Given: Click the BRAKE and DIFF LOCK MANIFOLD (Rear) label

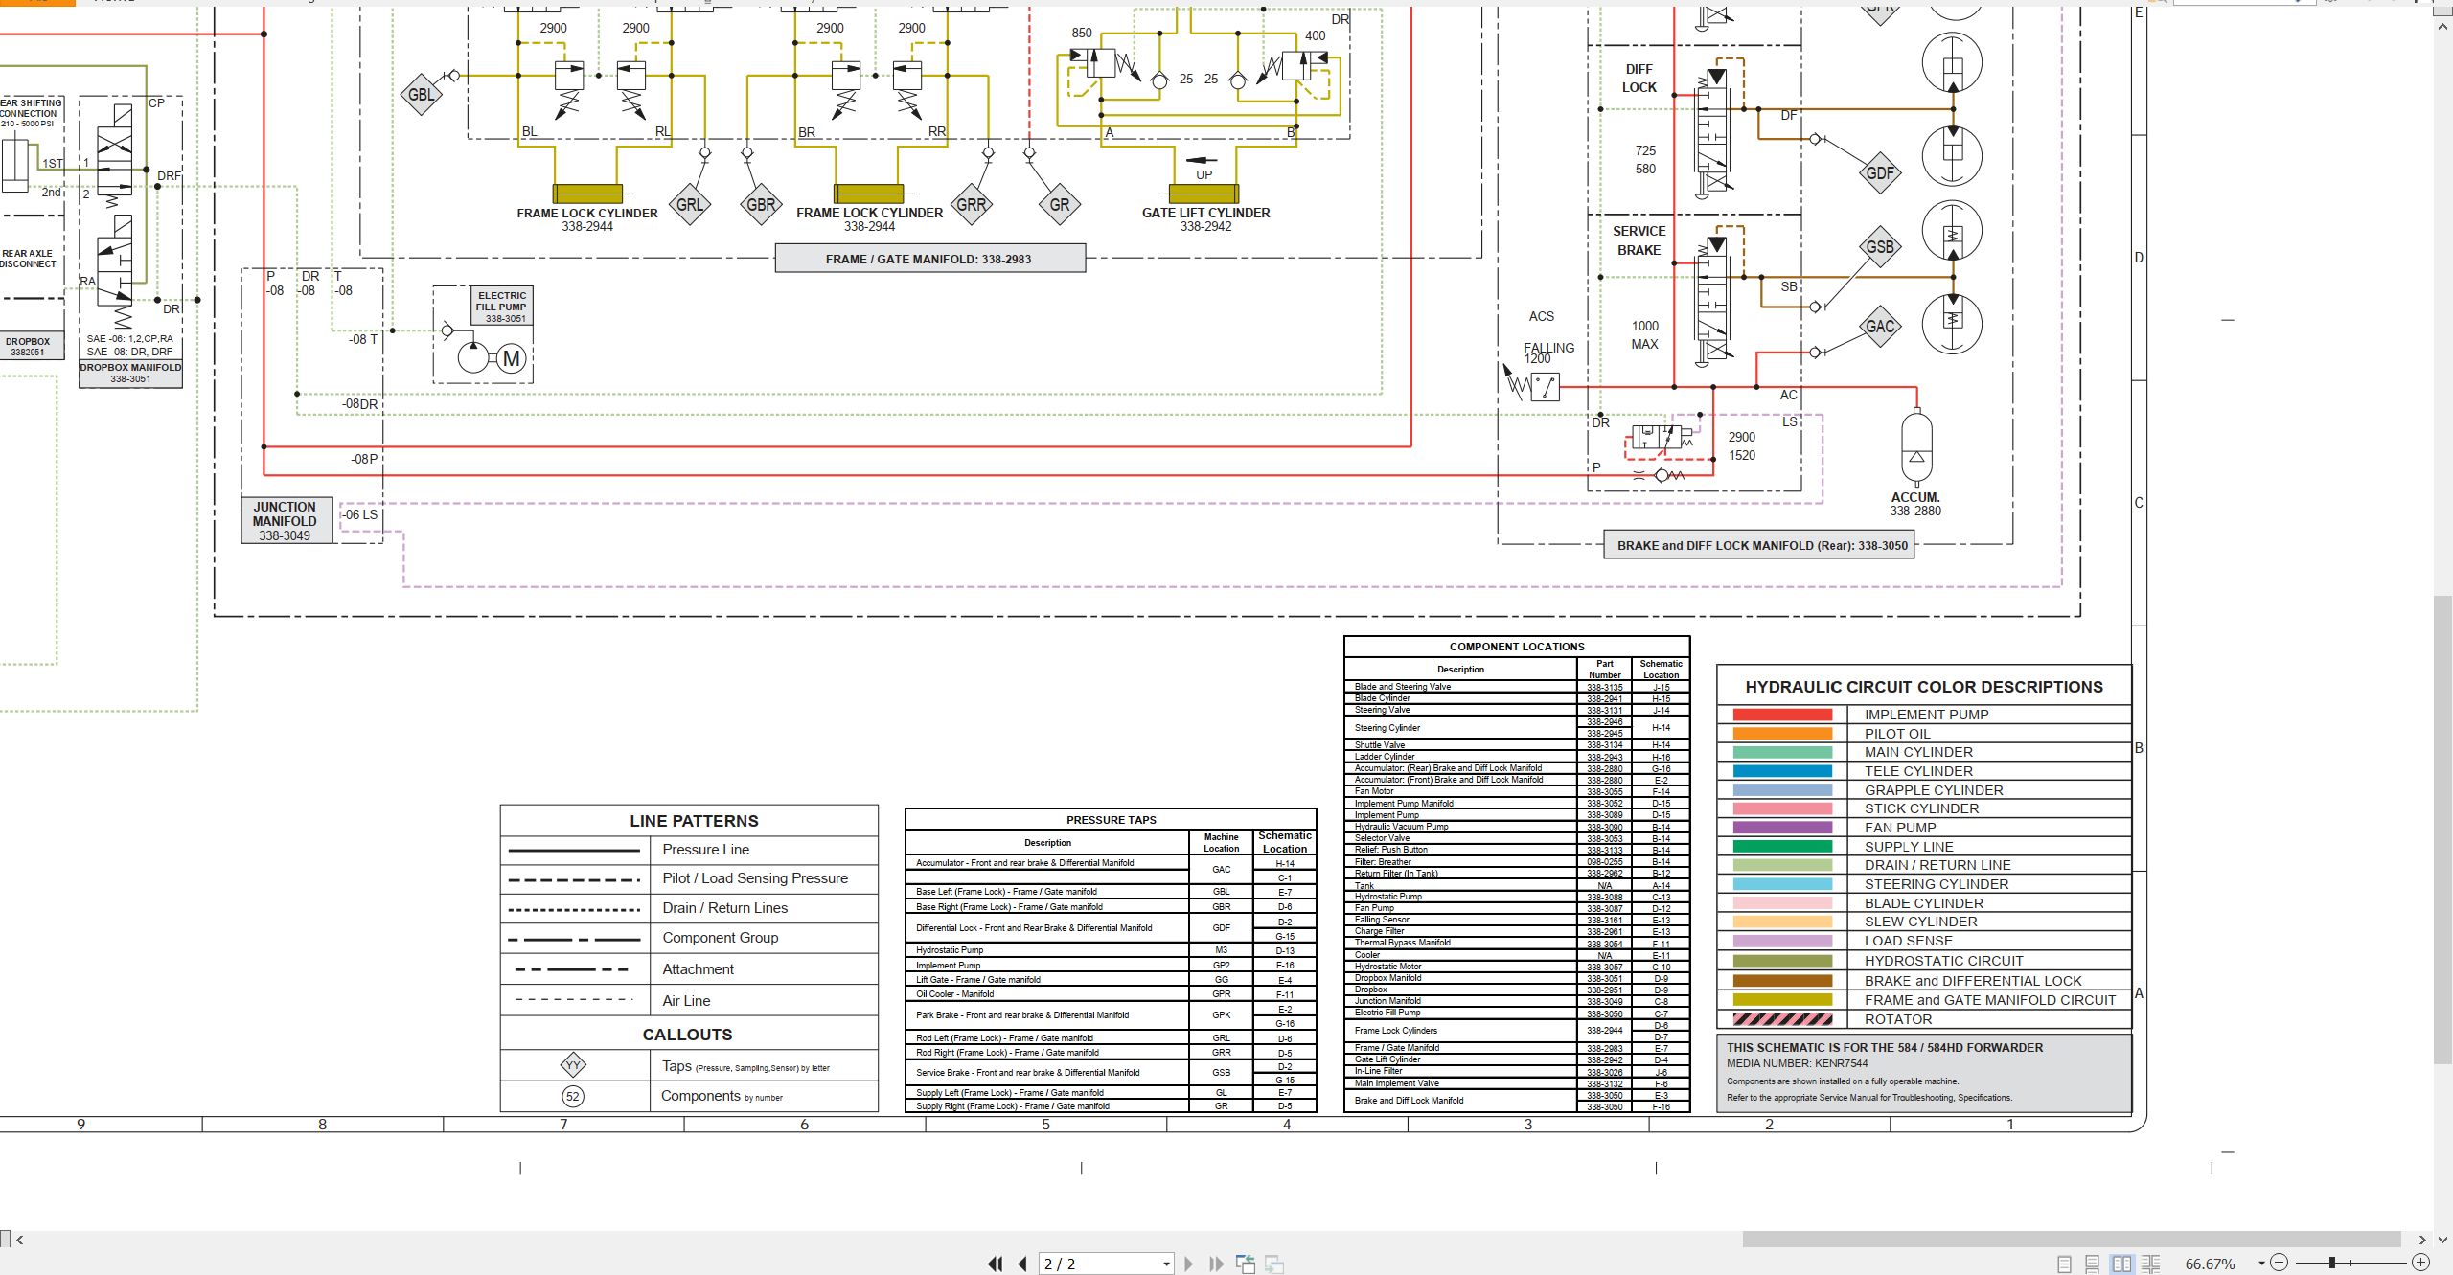Looking at the screenshot, I should 1761,545.
